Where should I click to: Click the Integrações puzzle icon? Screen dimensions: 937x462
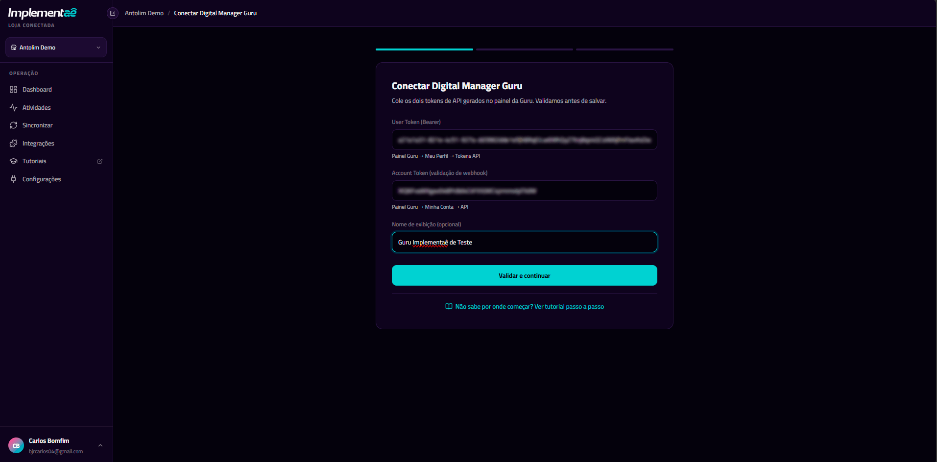(x=13, y=144)
